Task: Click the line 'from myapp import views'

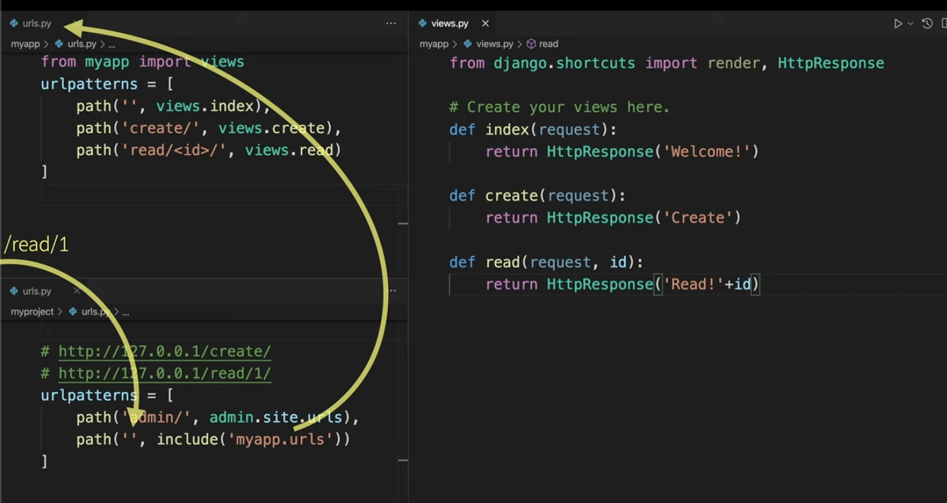Action: tap(143, 63)
